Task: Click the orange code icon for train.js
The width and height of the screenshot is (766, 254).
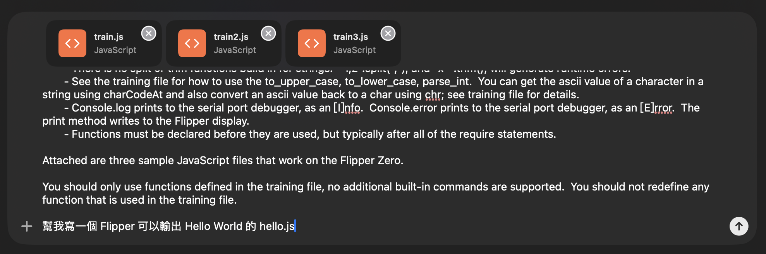Action: click(x=72, y=43)
